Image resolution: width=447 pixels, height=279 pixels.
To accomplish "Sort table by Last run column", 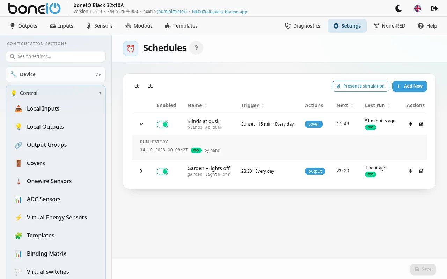I will 378,105.
